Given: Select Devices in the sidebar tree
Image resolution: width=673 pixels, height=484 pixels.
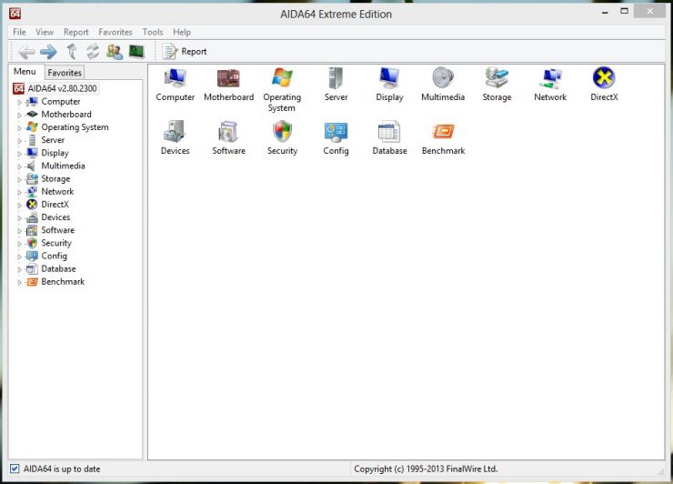Looking at the screenshot, I should pos(55,217).
